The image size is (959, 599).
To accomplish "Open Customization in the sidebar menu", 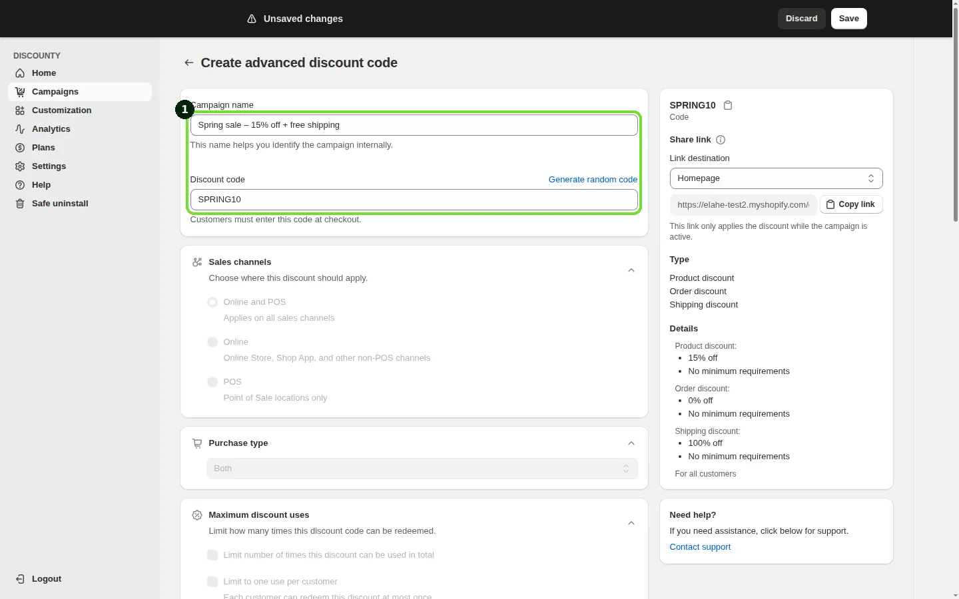I will [x=80, y=110].
